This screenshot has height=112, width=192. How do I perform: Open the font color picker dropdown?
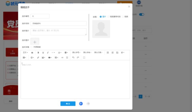60,52
